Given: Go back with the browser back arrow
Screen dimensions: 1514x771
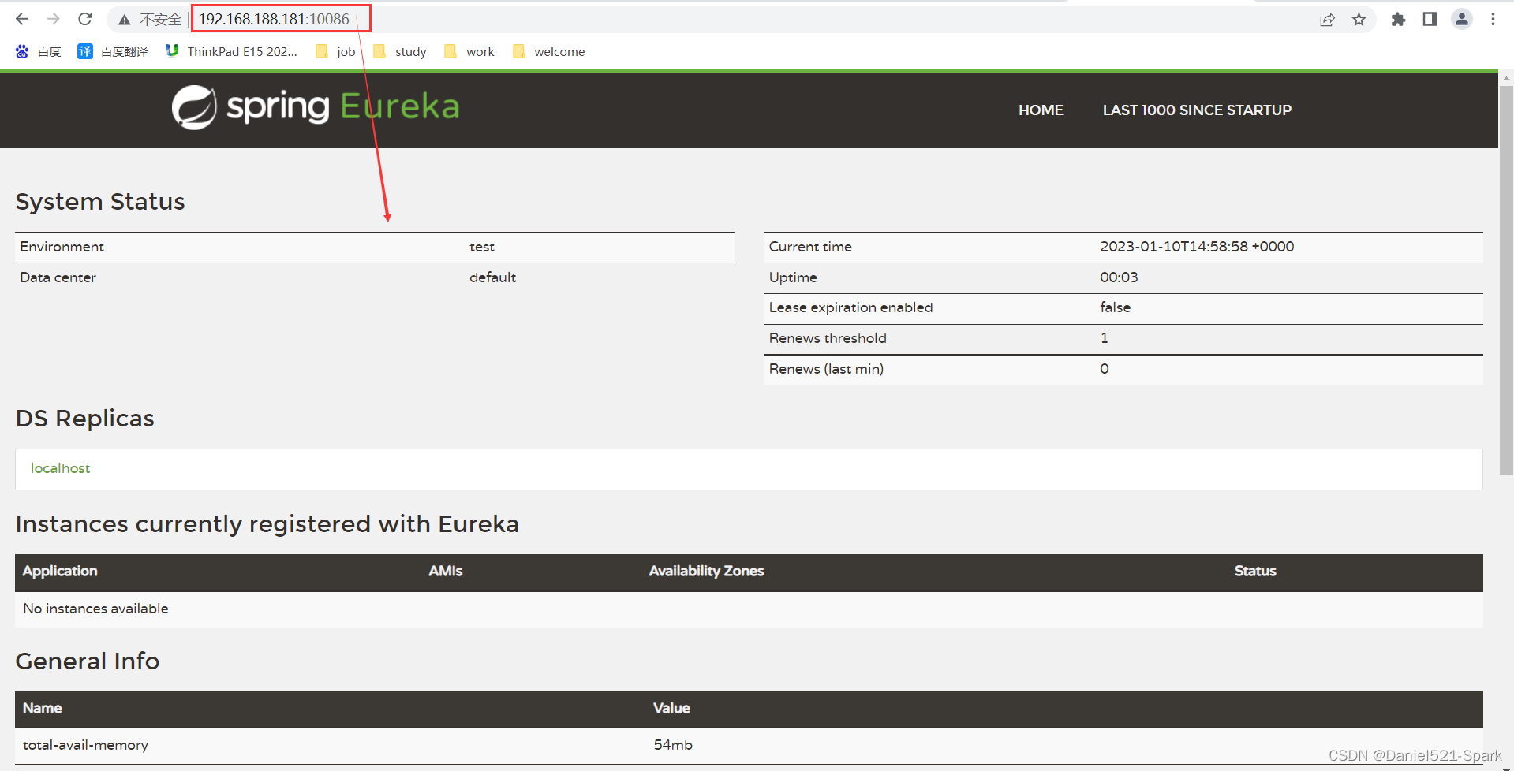Looking at the screenshot, I should (22, 19).
